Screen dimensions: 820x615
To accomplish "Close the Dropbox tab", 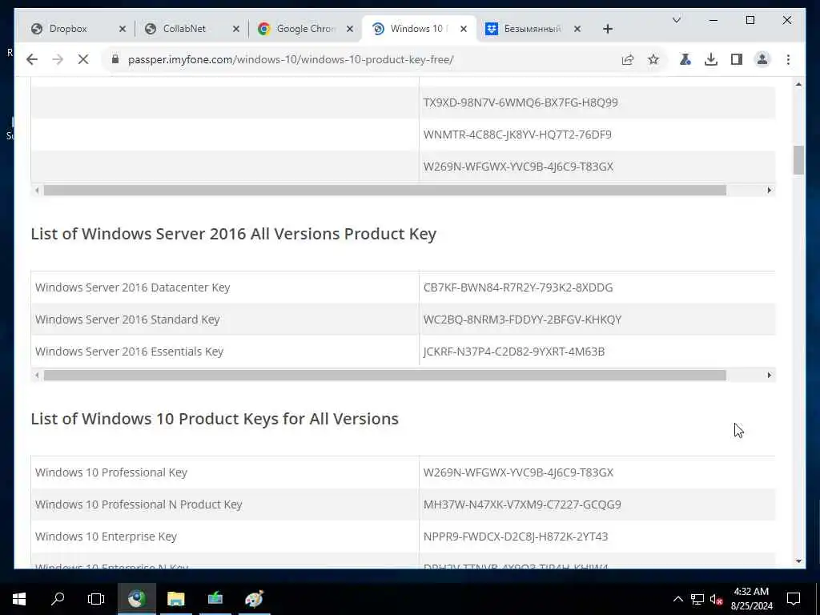I will click(x=123, y=29).
